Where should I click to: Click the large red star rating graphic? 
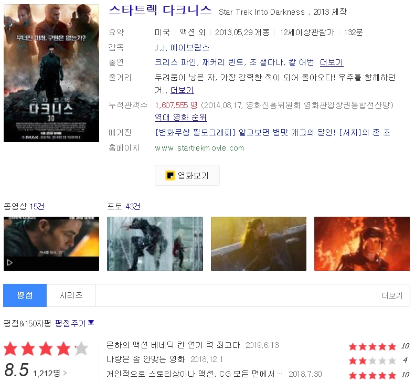click(x=46, y=348)
